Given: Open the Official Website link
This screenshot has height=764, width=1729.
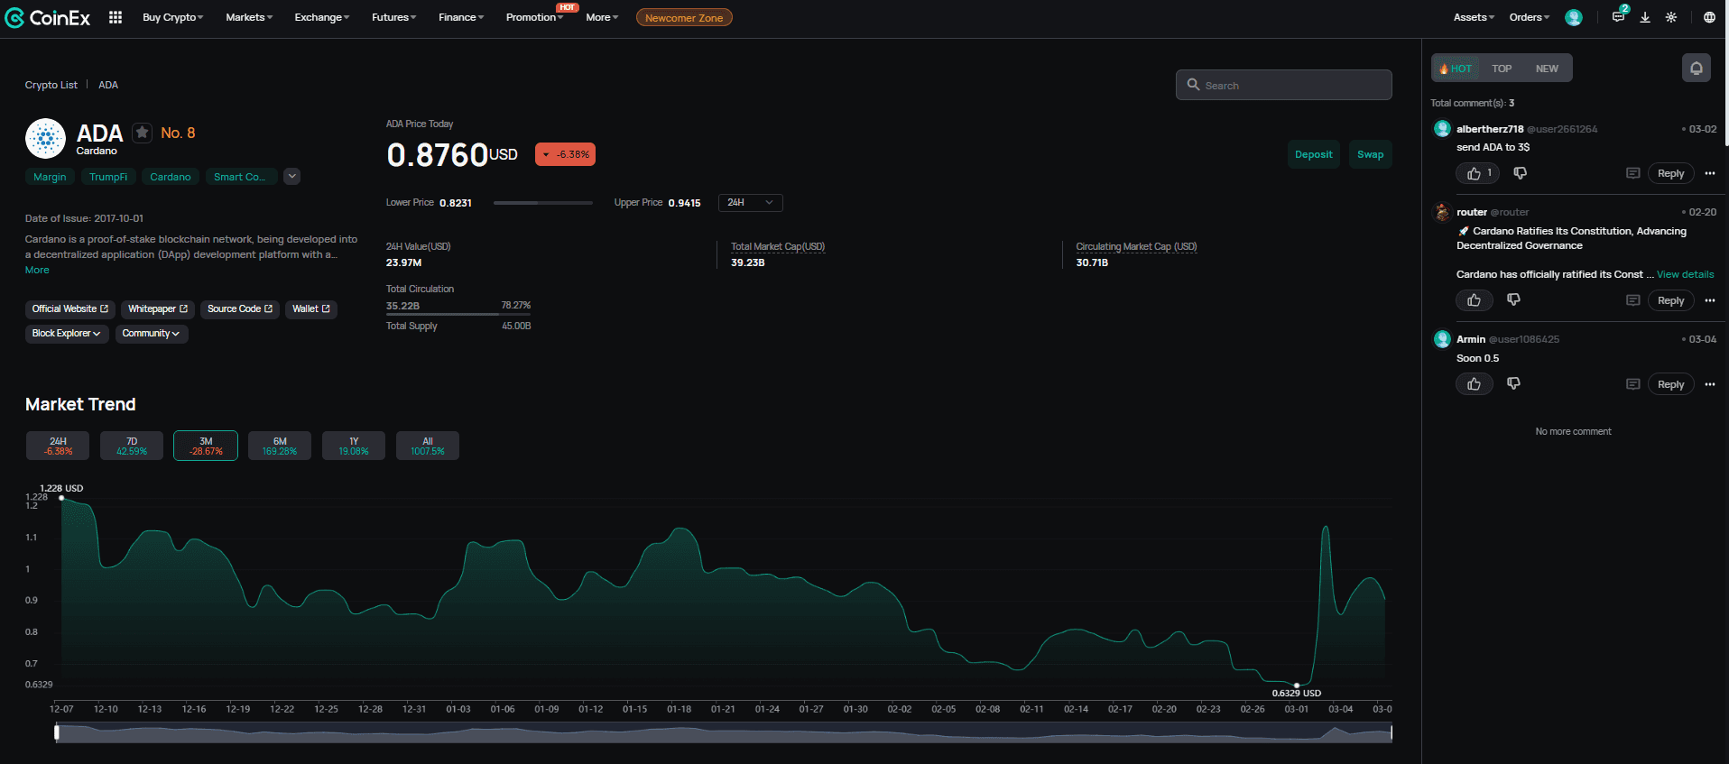Looking at the screenshot, I should pos(69,309).
